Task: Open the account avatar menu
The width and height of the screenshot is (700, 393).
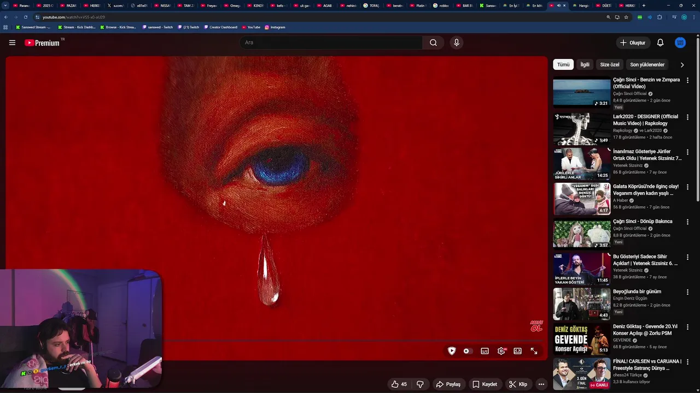Action: pyautogui.click(x=680, y=43)
